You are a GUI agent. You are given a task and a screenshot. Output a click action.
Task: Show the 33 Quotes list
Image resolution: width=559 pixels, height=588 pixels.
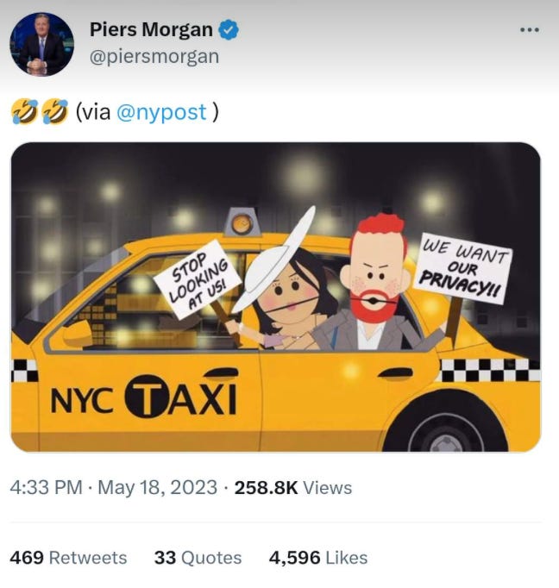[x=198, y=558]
